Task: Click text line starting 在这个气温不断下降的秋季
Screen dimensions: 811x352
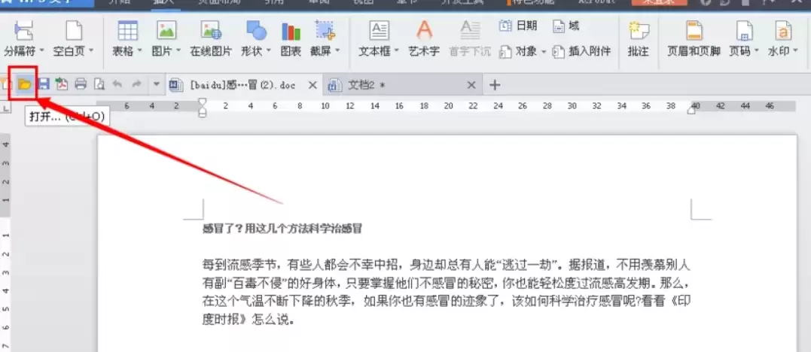Action: pyautogui.click(x=446, y=301)
